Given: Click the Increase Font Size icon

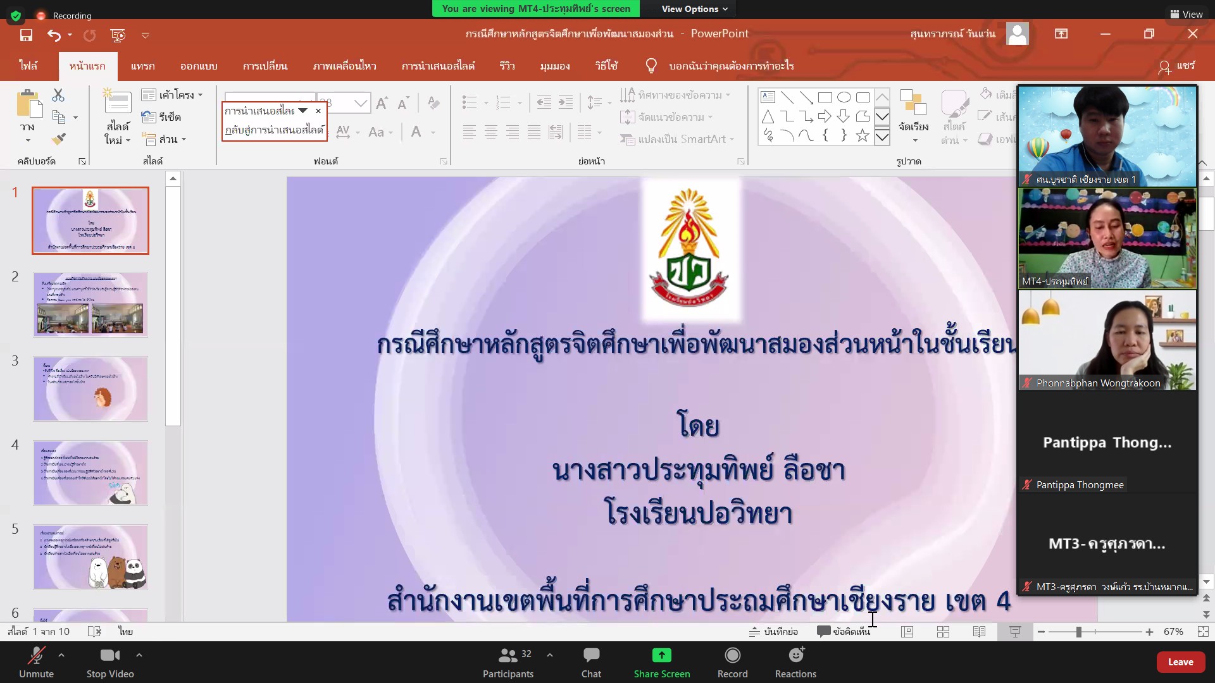Looking at the screenshot, I should (382, 103).
